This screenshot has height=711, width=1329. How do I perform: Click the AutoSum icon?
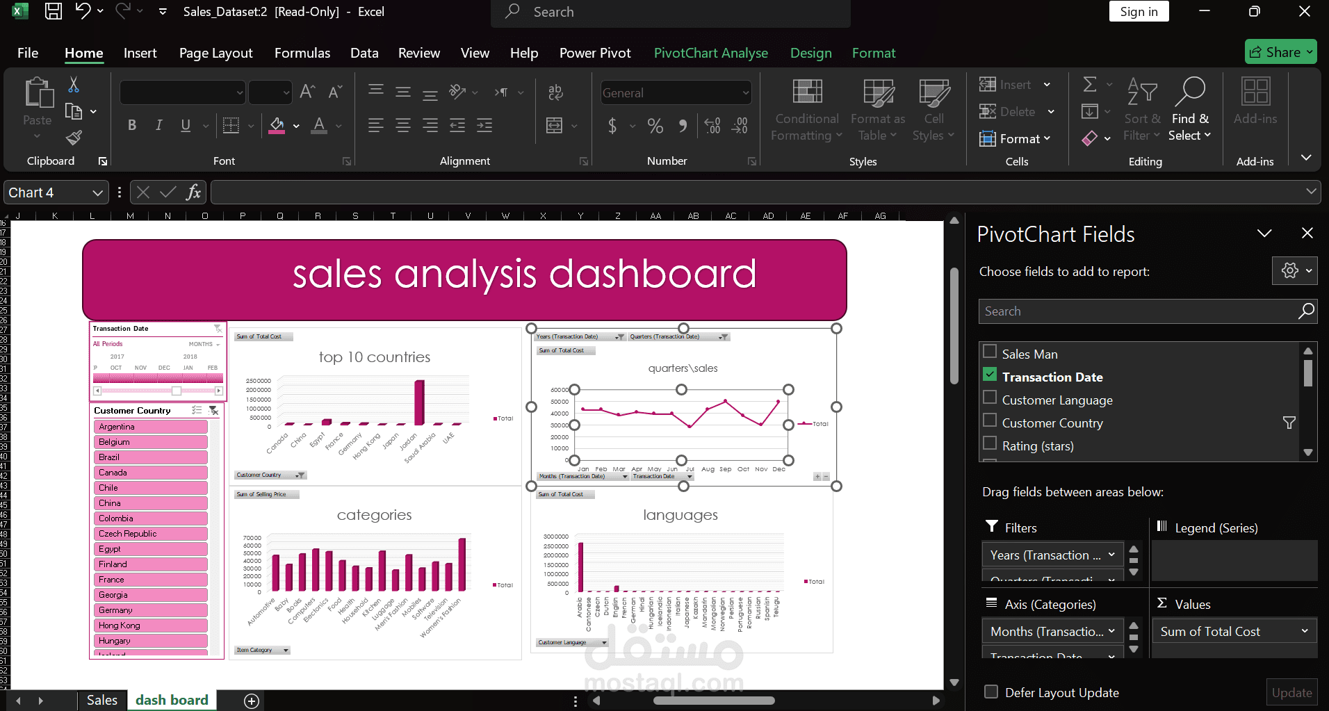tap(1090, 83)
